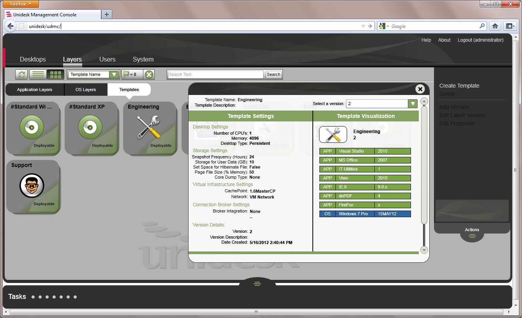Collapse the Actions panel handle
The height and width of the screenshot is (318, 522).
coord(472,236)
